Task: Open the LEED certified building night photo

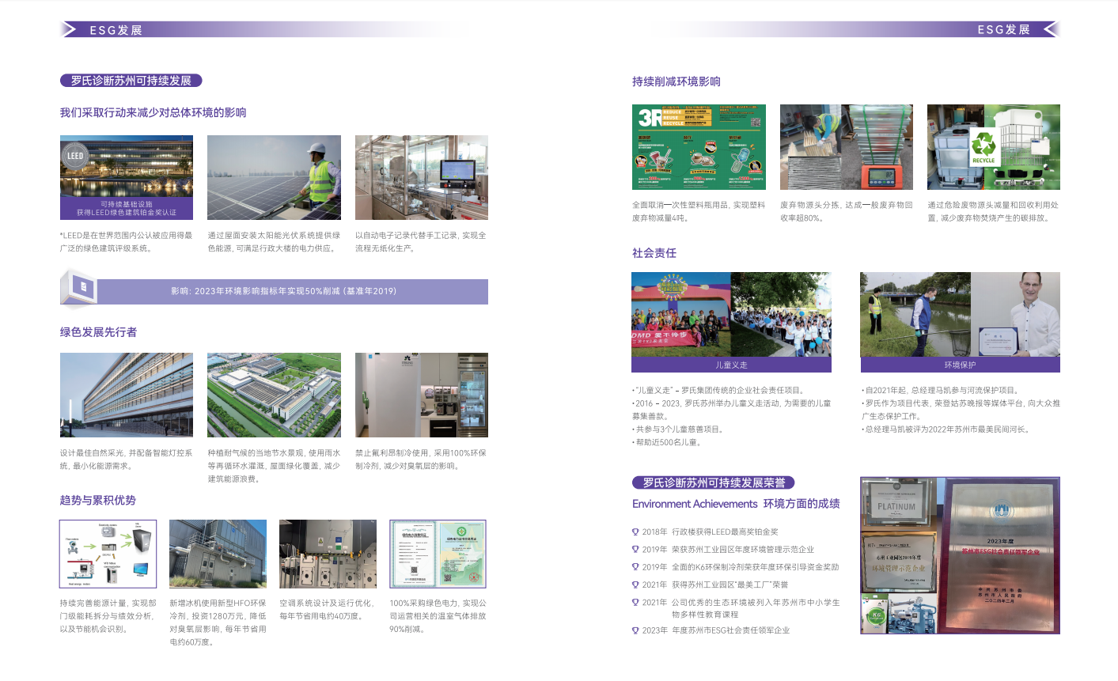Action: click(x=127, y=177)
